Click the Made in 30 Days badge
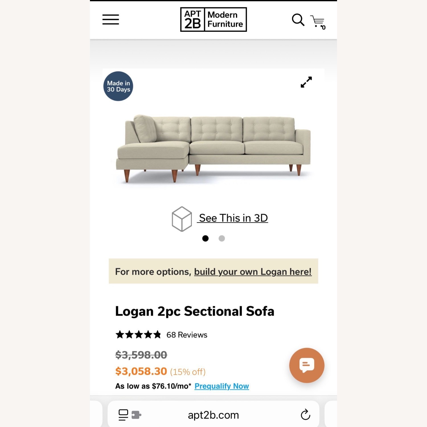The image size is (427, 427). point(118,86)
